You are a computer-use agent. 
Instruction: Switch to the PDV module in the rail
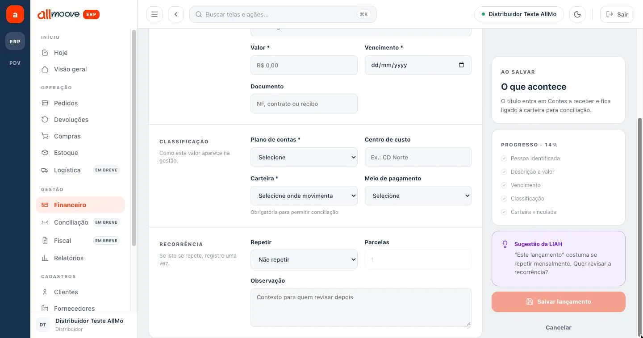pyautogui.click(x=15, y=63)
